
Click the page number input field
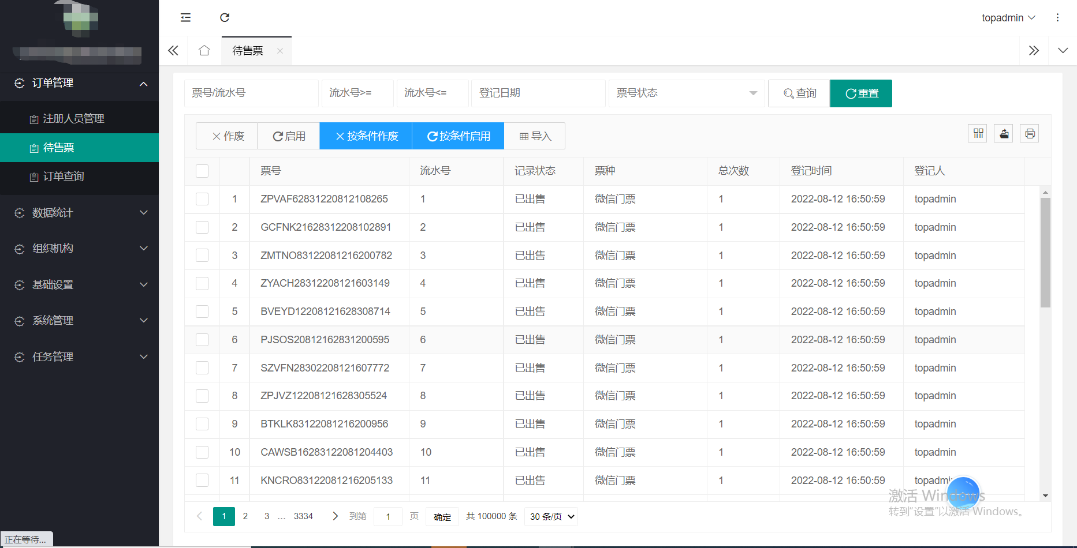[387, 516]
